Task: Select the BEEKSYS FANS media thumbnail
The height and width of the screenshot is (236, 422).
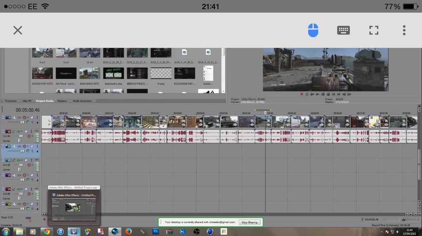Action: (137, 73)
